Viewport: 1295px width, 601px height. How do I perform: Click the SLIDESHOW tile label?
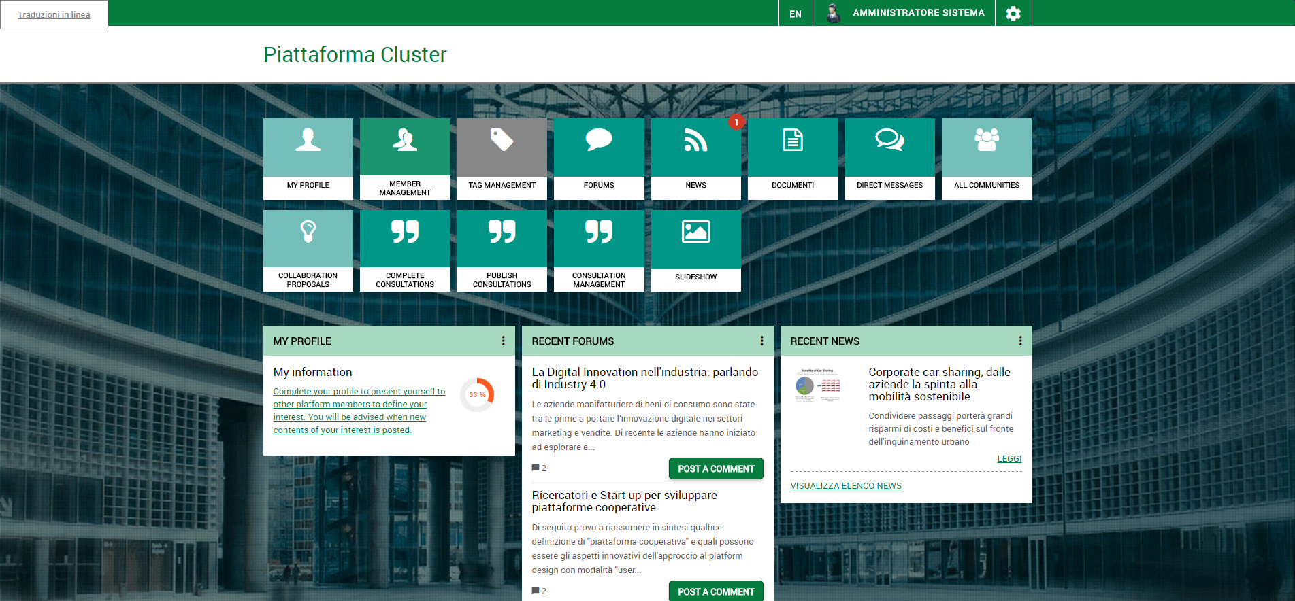695,277
